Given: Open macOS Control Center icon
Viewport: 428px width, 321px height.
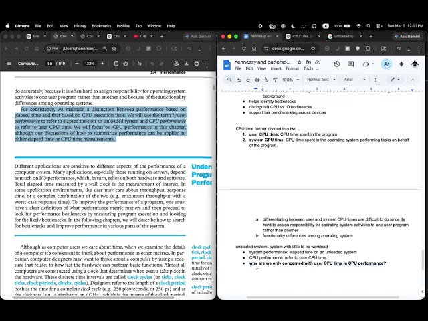Looking at the screenshot, I should pos(379,26).
